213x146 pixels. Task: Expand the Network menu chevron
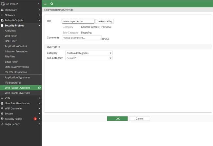pyautogui.click(x=39, y=15)
